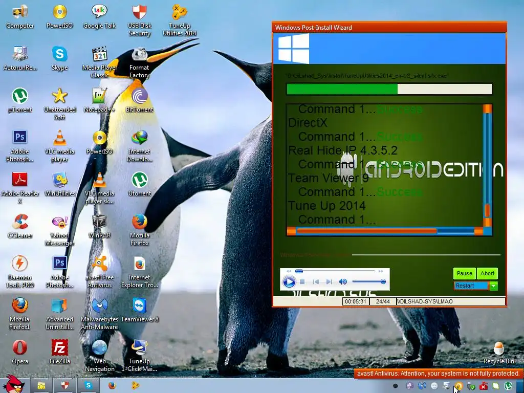Screen dimensions: 524x393
Task: Open the avast! Free Antivirus shortcut
Action: [x=99, y=272]
